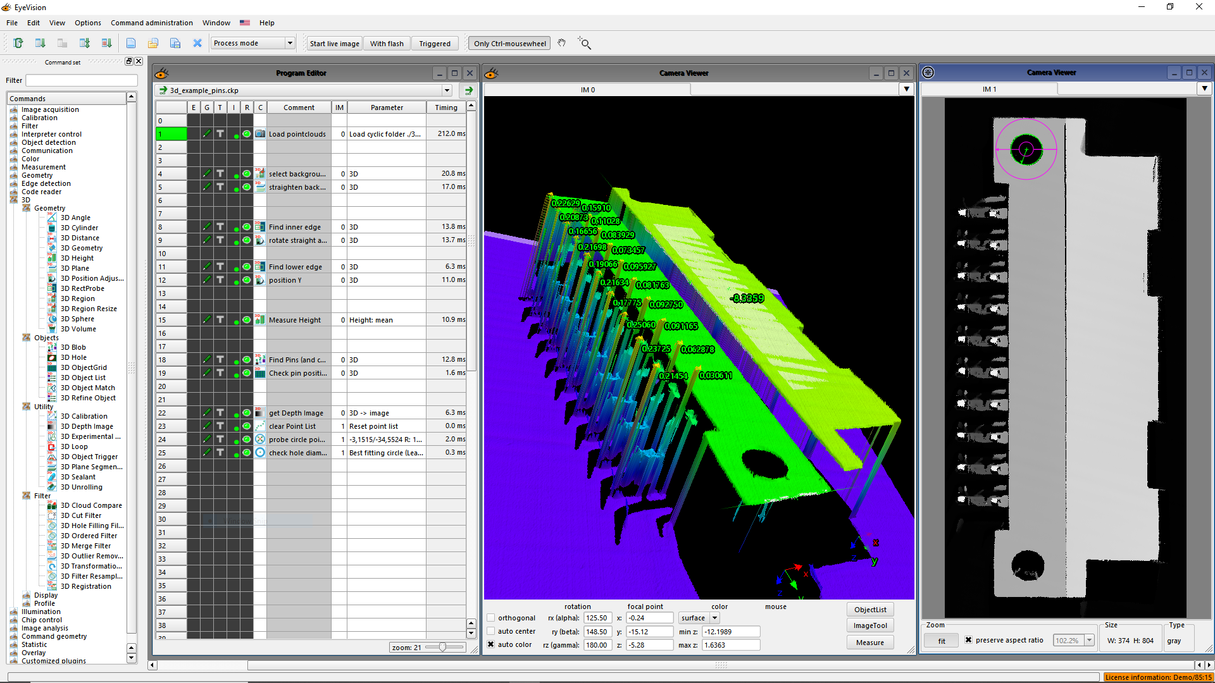Click the 3D Sphere command icon

click(x=53, y=319)
